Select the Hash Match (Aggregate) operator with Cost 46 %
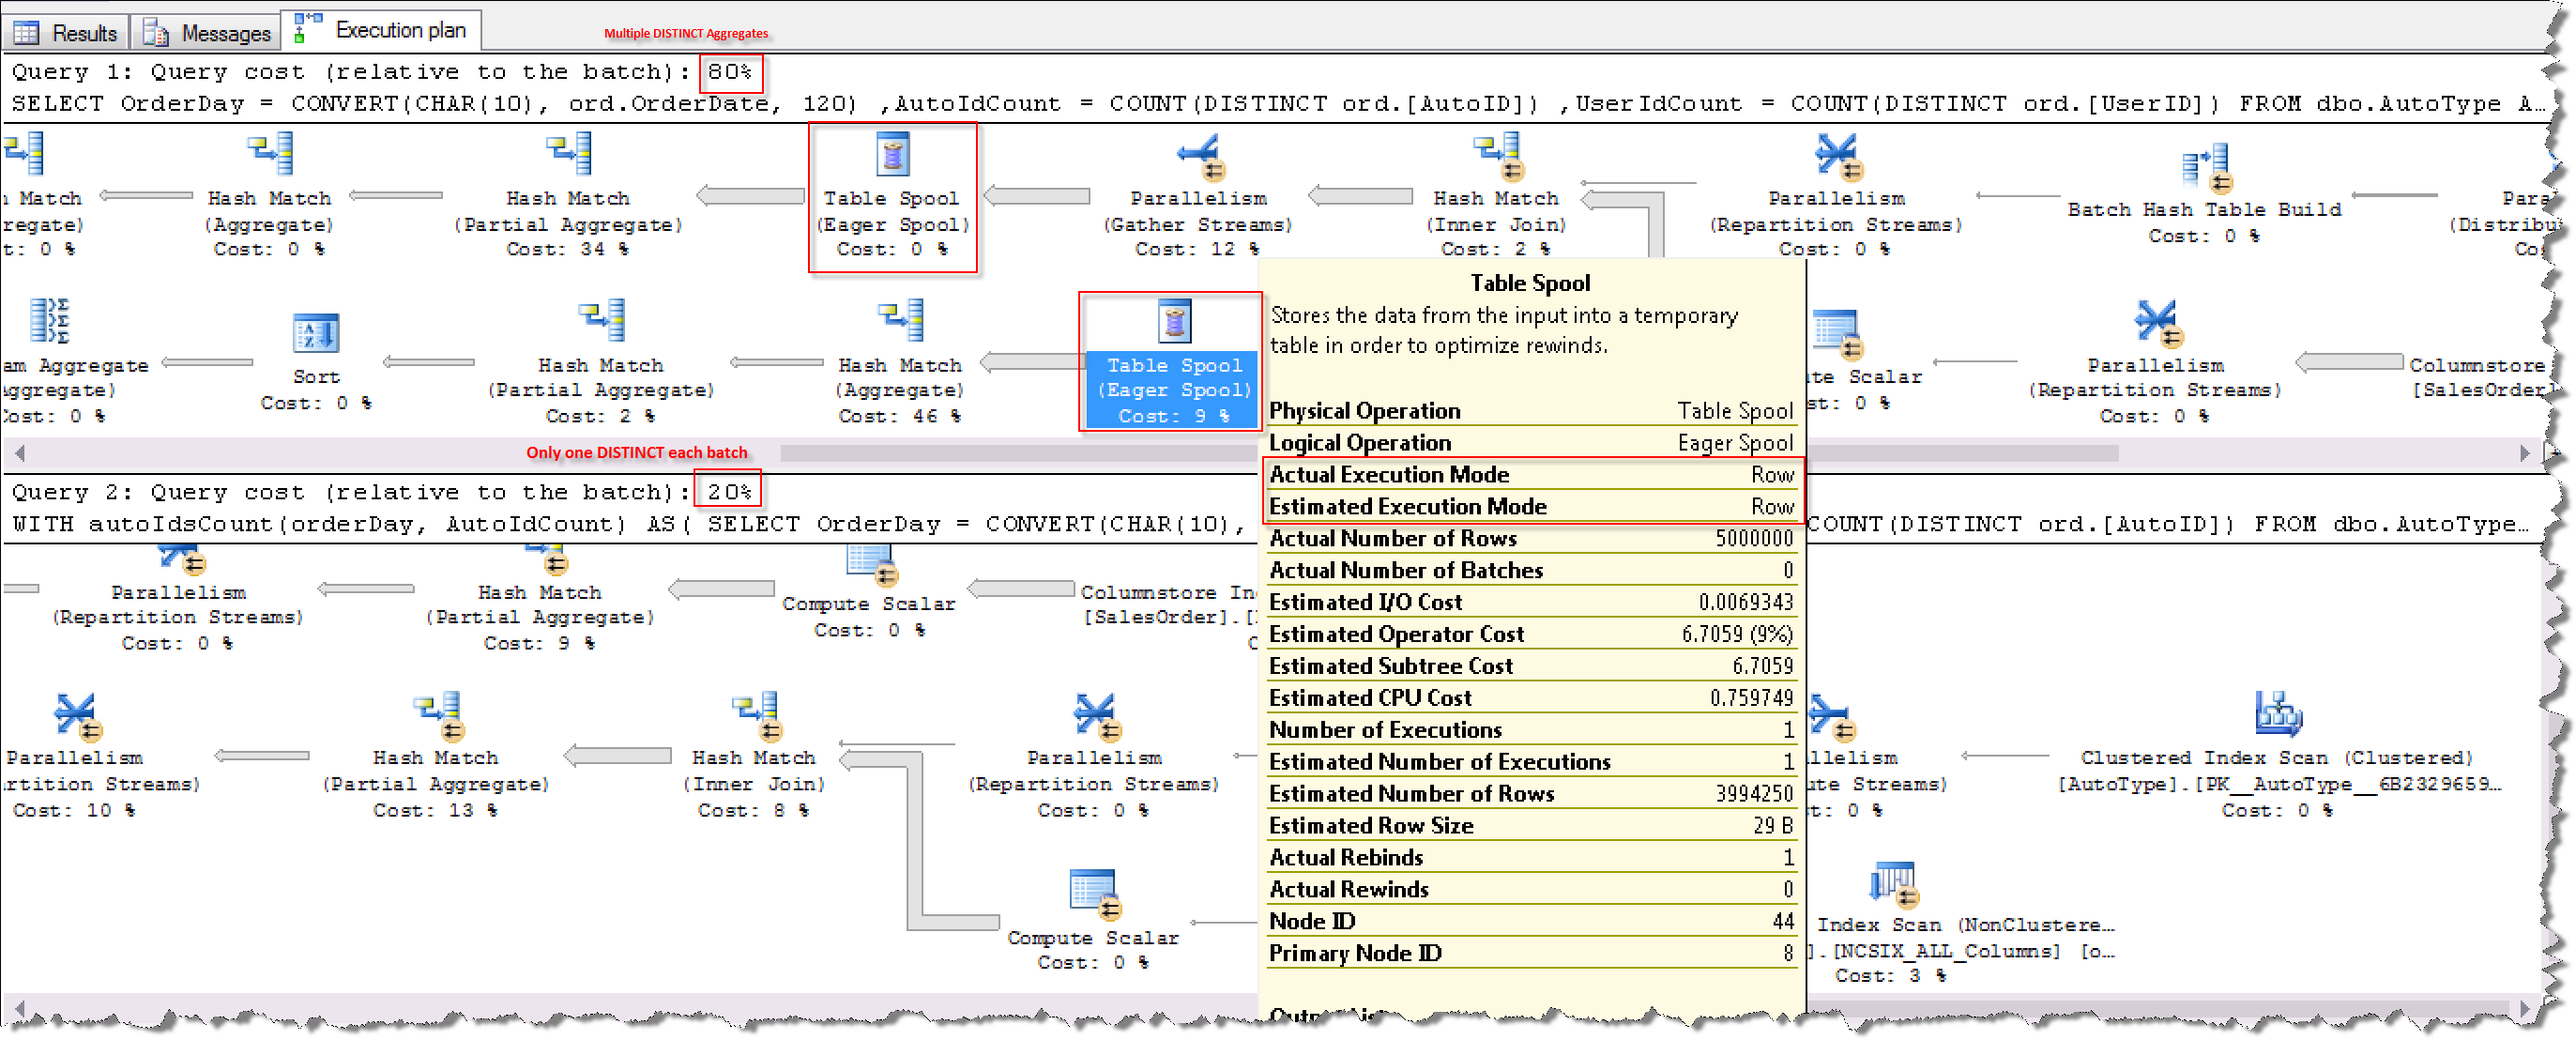Viewport: 2576px width, 1040px height. click(900, 362)
